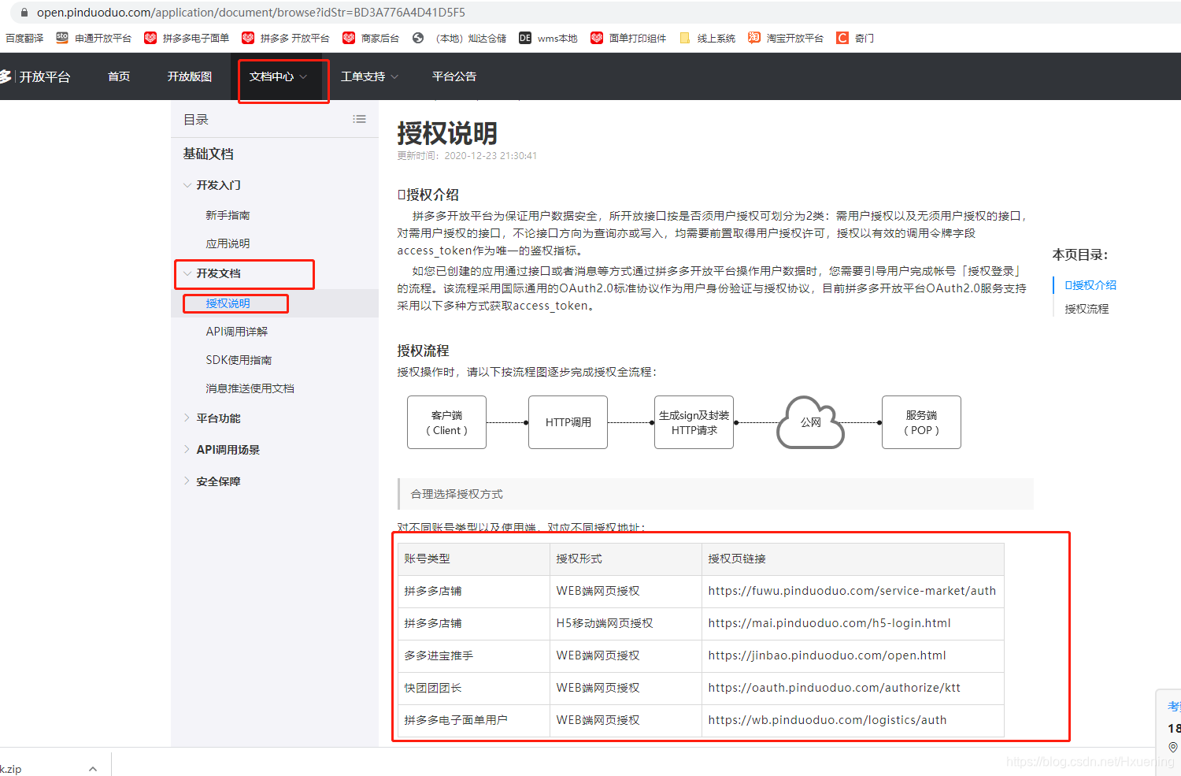Open the 应用说明 document
This screenshot has width=1181, height=776.
point(228,243)
